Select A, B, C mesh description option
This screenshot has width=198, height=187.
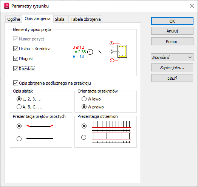point(19,107)
